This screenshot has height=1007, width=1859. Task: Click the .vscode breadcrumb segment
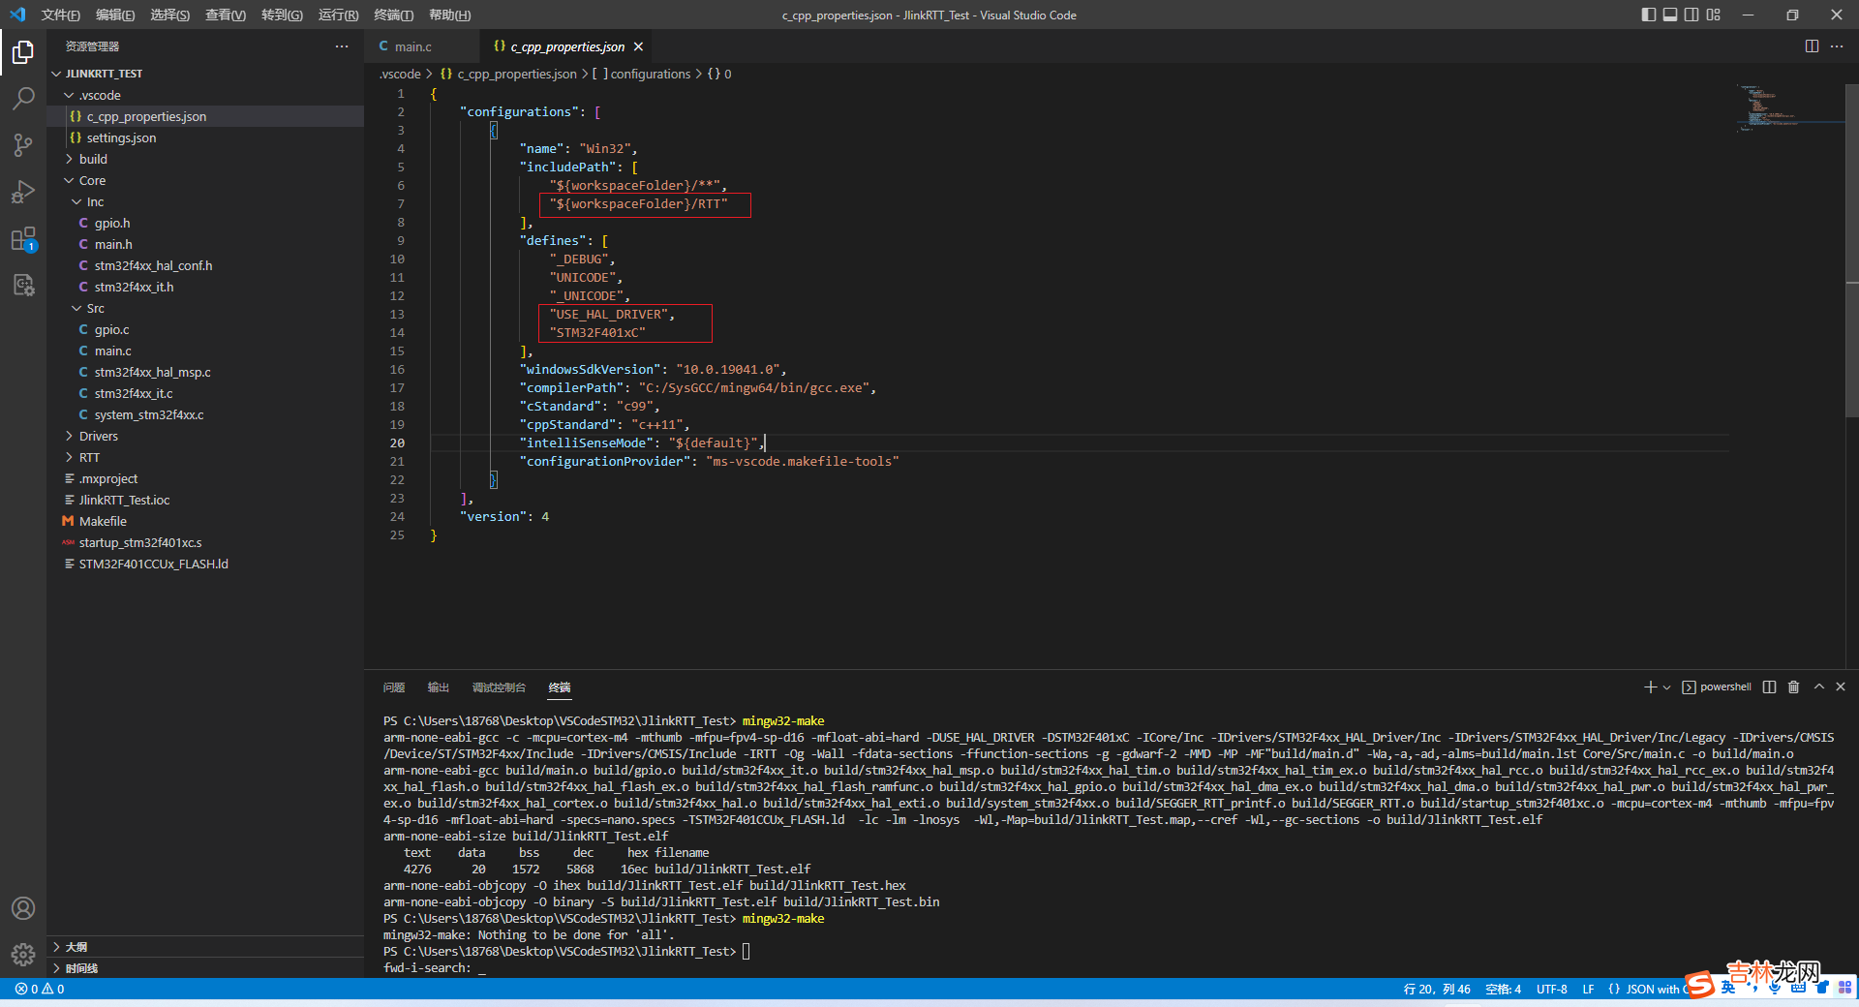coord(400,74)
